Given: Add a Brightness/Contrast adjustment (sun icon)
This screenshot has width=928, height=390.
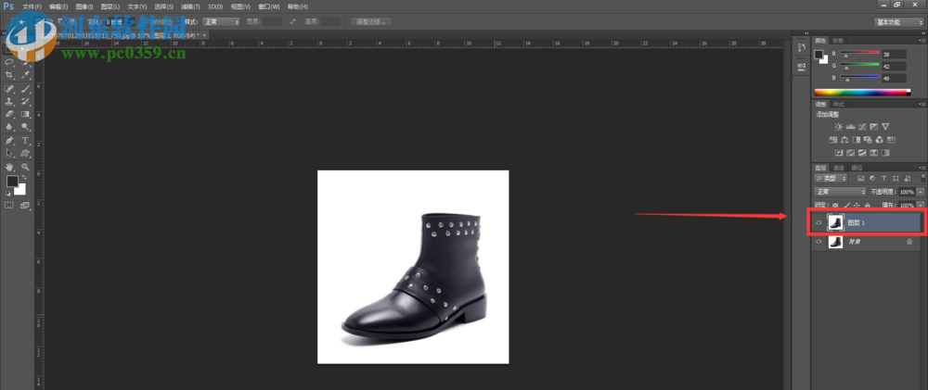Looking at the screenshot, I should [839, 126].
